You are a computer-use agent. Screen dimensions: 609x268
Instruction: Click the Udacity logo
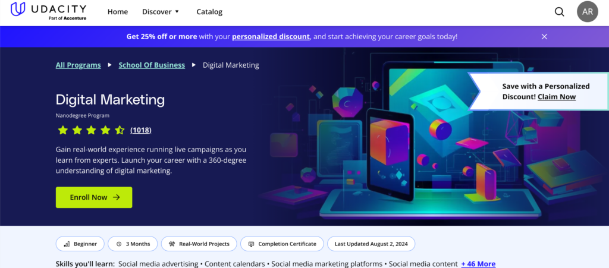[x=49, y=12]
